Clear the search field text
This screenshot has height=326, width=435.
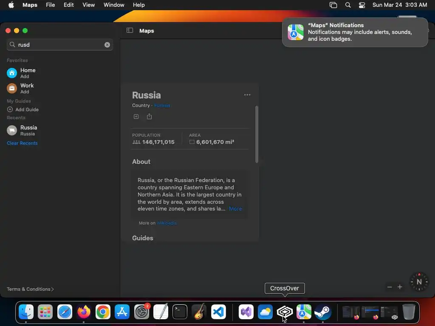[x=107, y=45]
